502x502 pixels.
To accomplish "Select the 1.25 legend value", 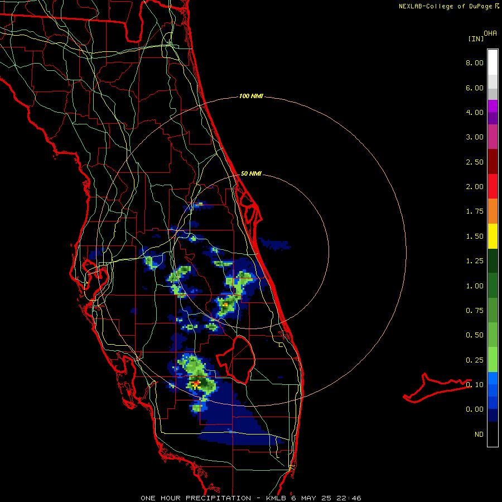I will coord(475,261).
